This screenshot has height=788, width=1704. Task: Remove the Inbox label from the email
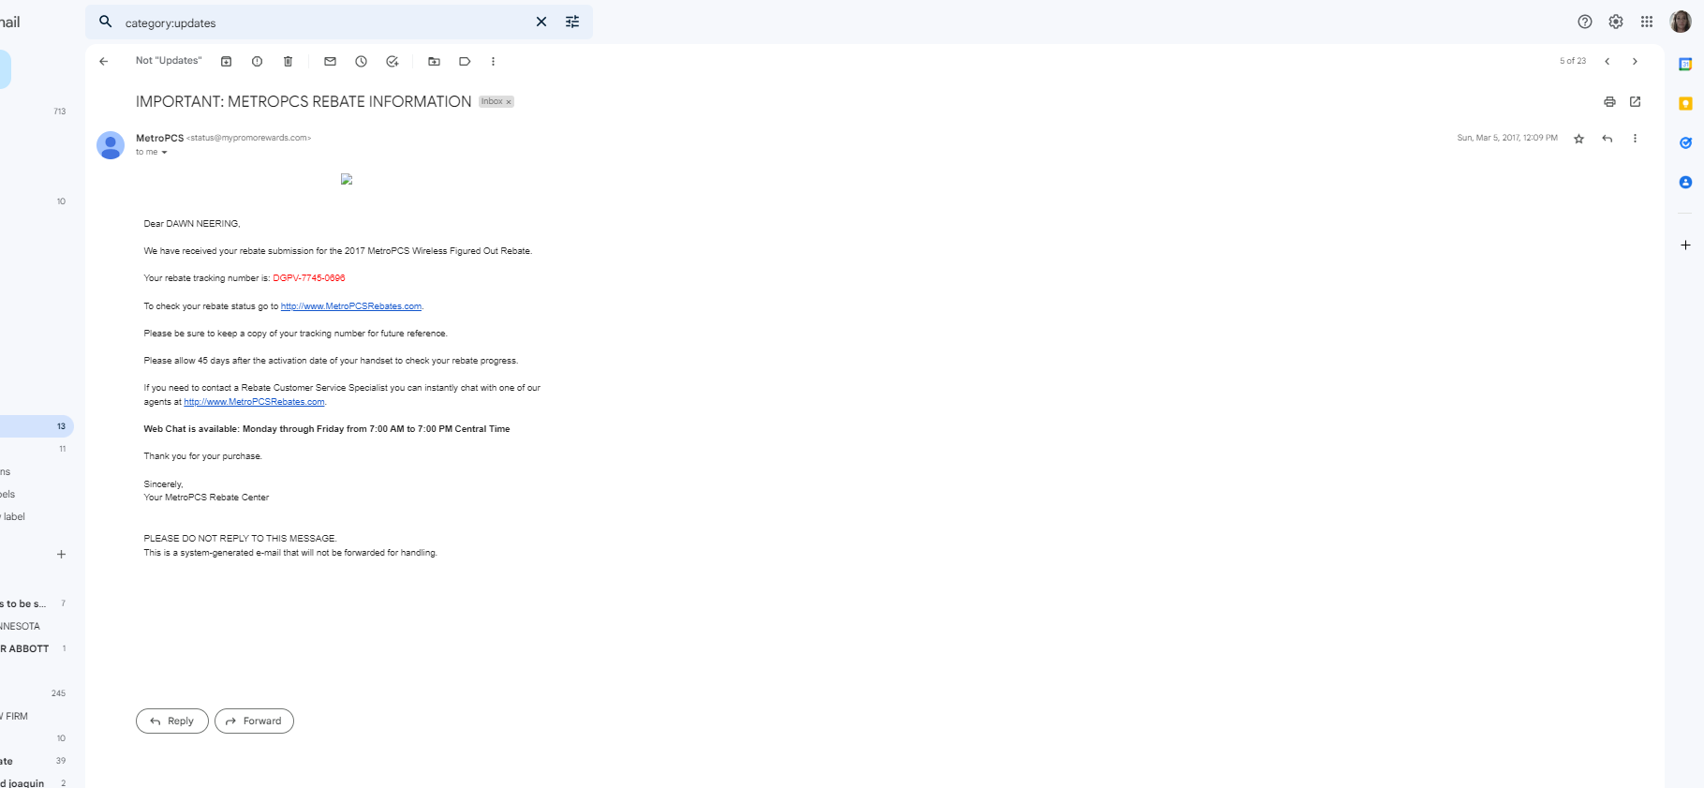(x=509, y=101)
